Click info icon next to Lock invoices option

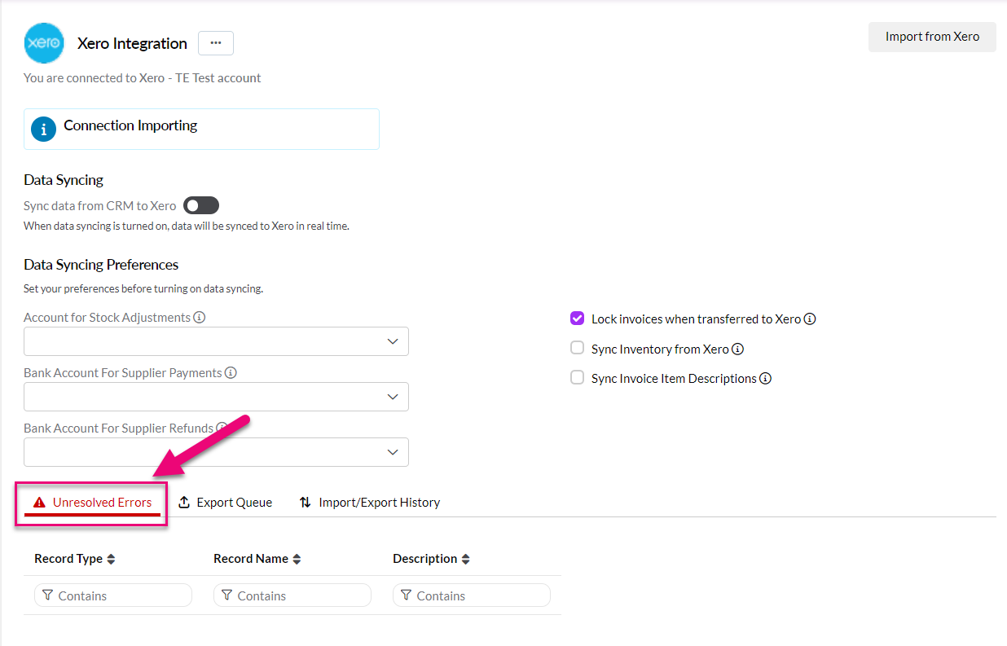(x=810, y=319)
